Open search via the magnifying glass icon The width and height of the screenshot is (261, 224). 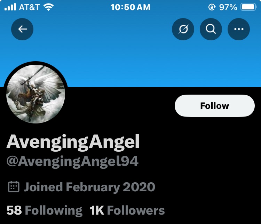[x=211, y=29]
